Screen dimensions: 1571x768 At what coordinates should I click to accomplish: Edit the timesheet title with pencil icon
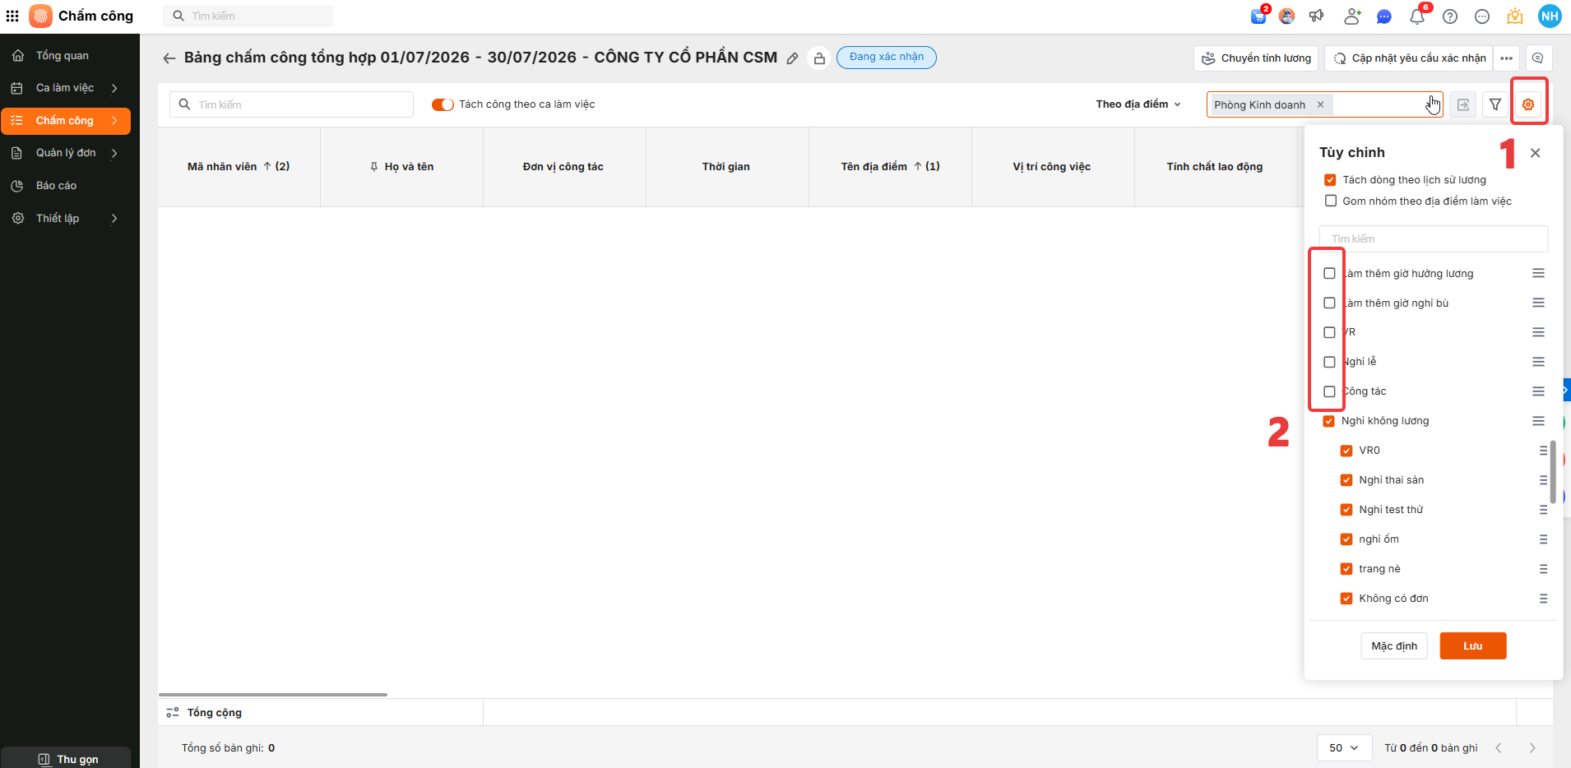click(x=792, y=58)
